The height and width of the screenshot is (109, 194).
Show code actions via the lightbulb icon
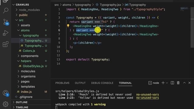point(68,26)
